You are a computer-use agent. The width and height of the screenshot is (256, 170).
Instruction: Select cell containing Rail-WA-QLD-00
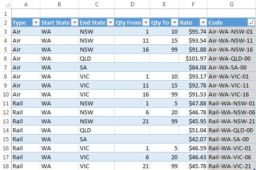(x=231, y=131)
